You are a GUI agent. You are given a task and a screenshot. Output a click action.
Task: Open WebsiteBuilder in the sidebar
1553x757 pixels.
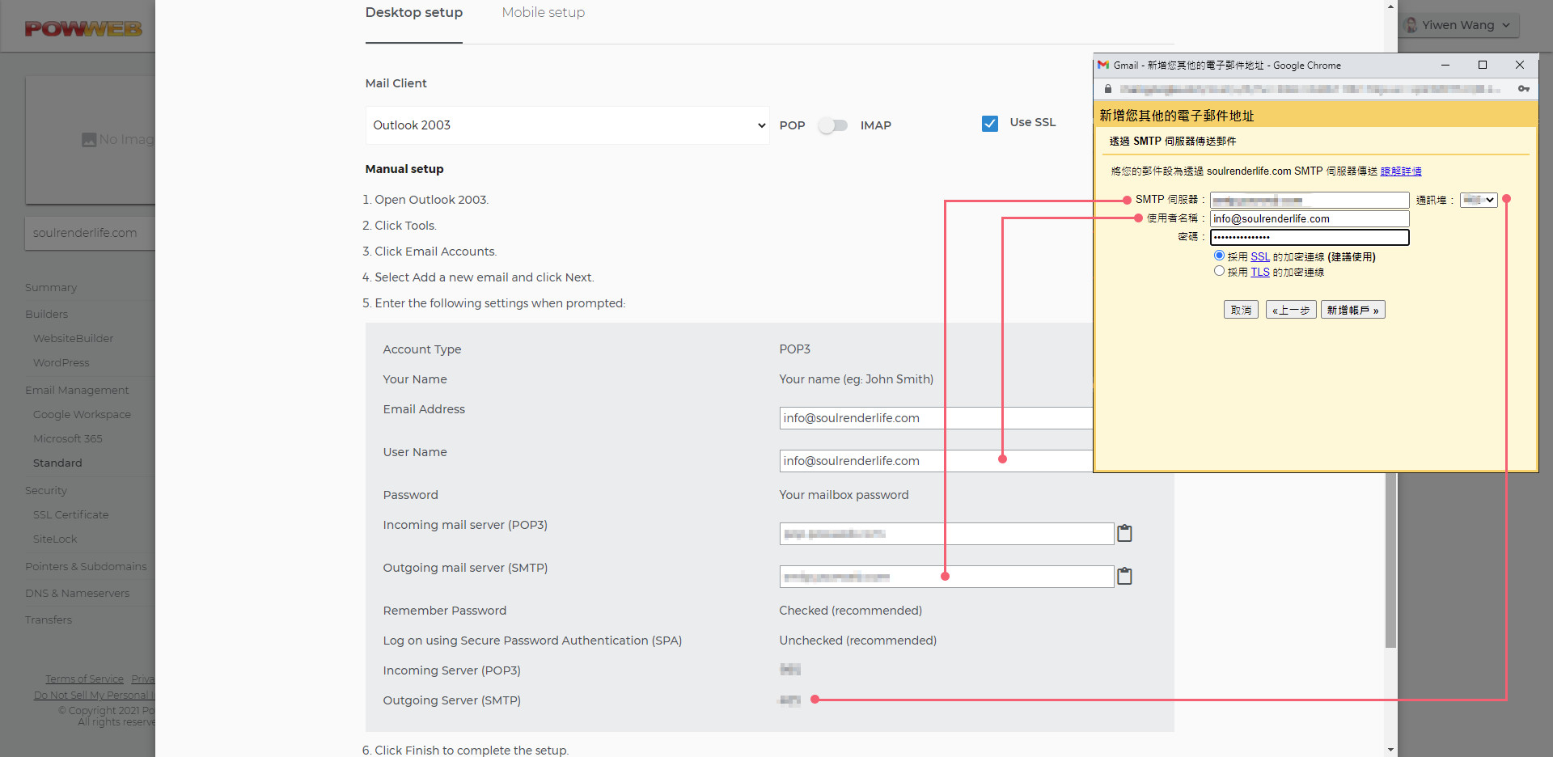coord(74,339)
